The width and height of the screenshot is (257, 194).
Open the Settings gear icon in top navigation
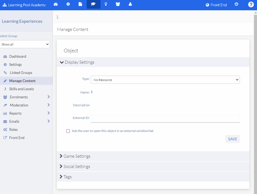pos(68,4)
